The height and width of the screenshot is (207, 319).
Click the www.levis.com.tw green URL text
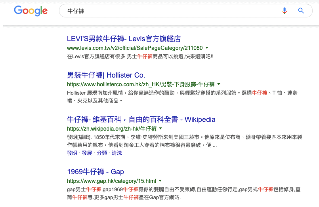click(x=135, y=48)
